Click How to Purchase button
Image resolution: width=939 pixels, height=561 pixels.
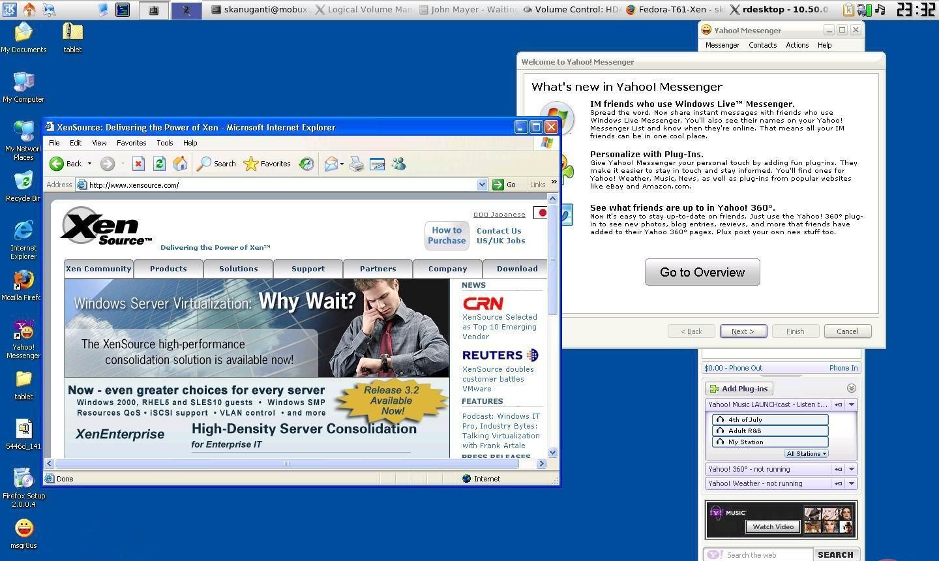coord(447,235)
